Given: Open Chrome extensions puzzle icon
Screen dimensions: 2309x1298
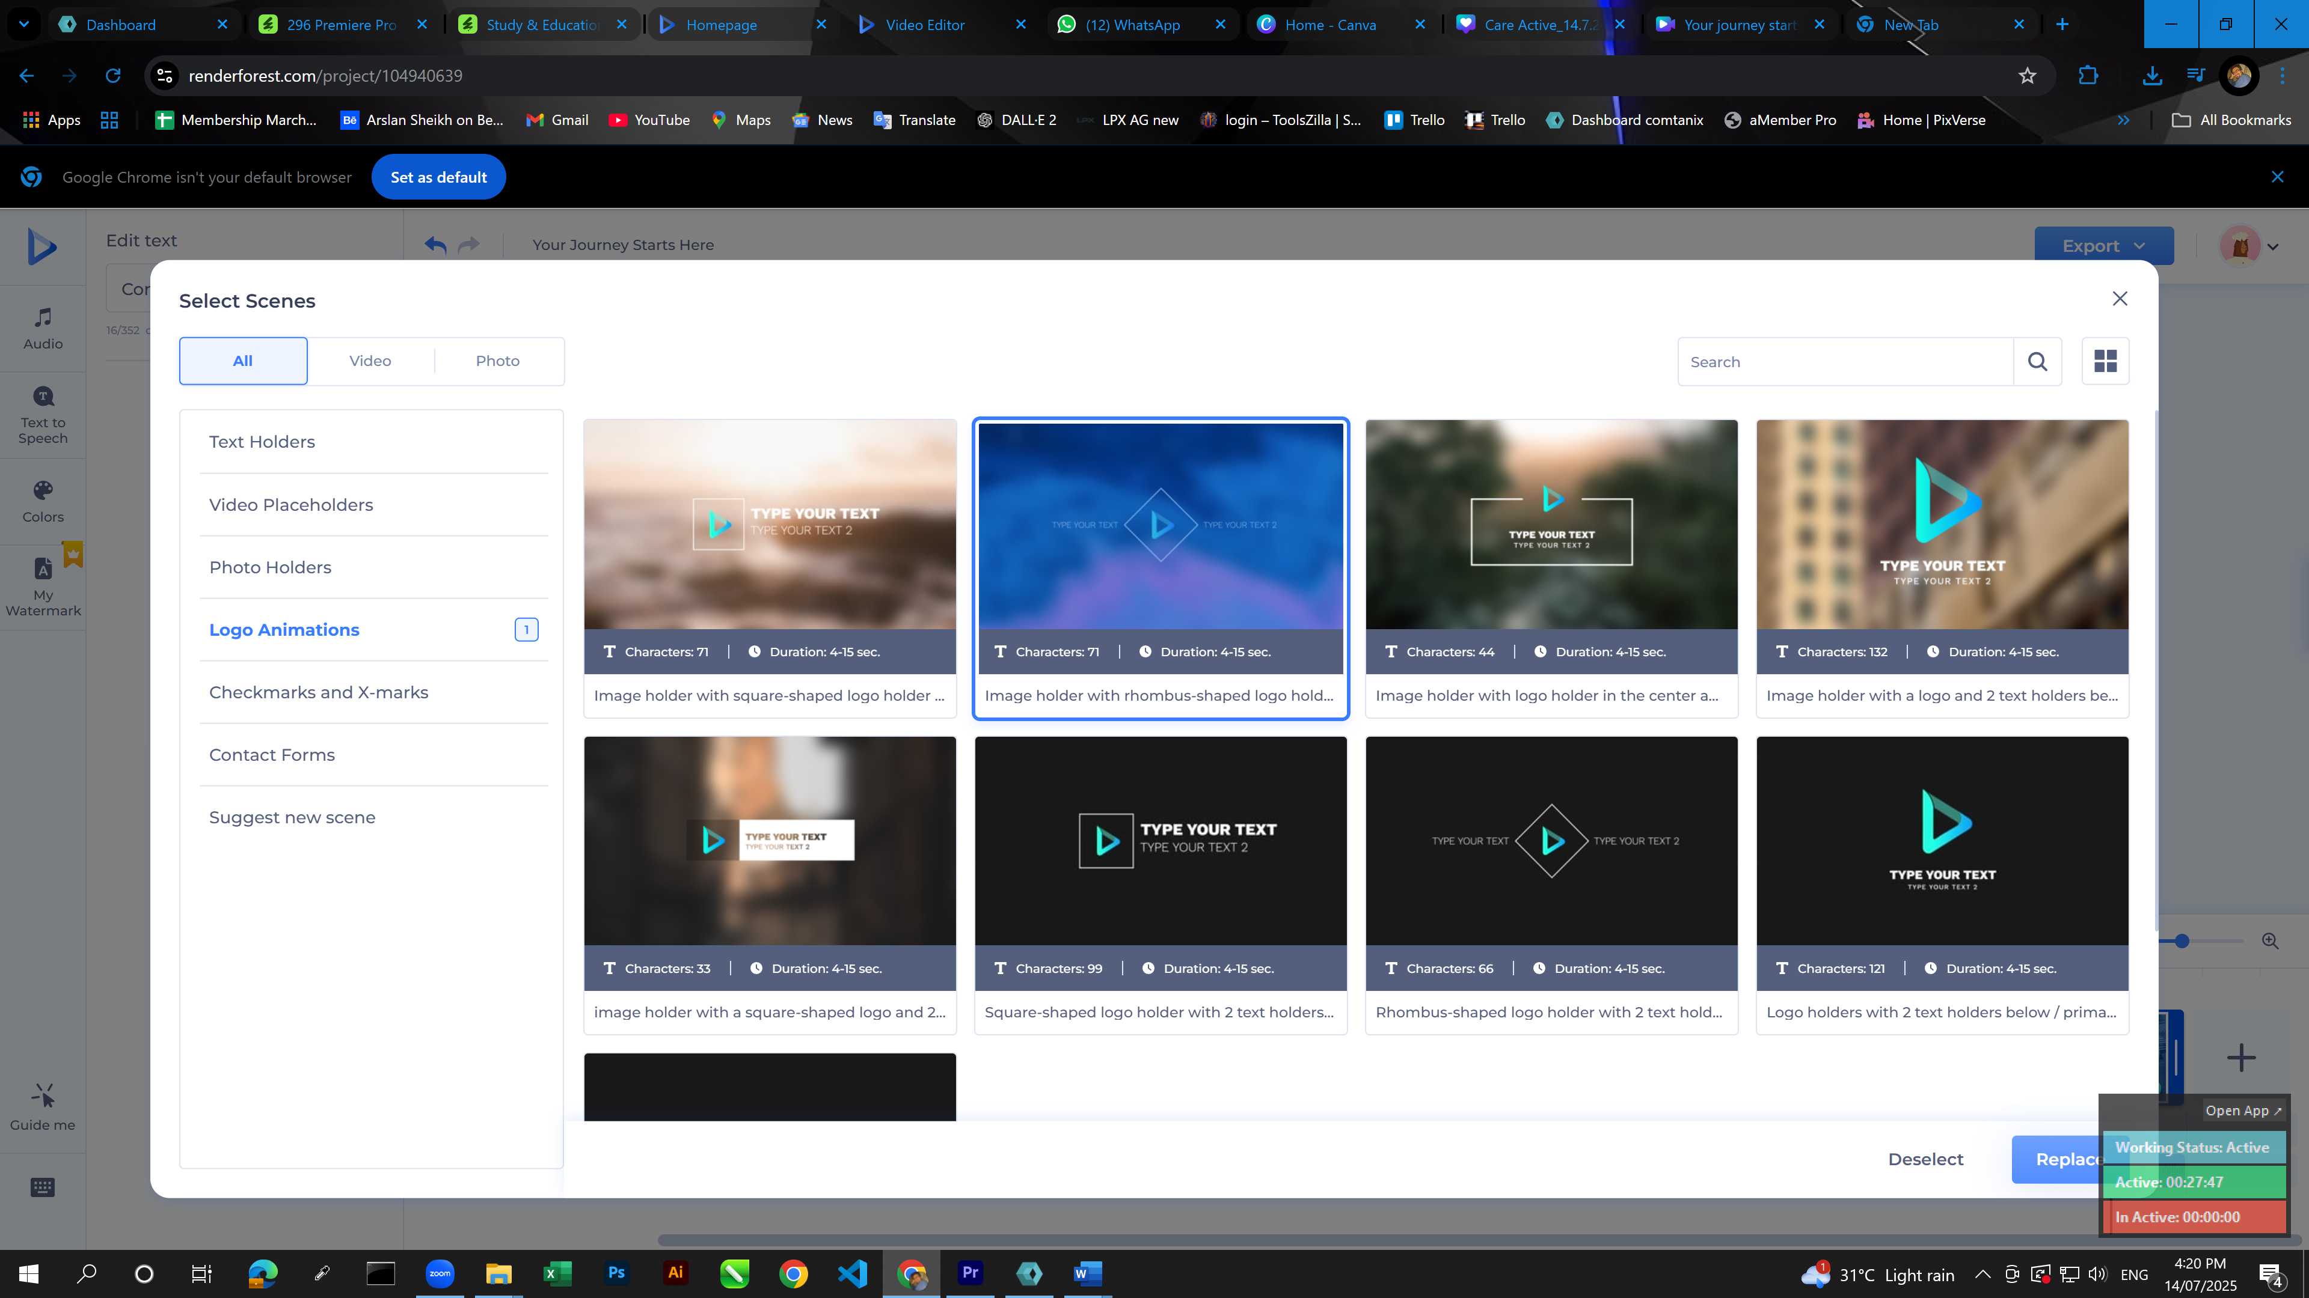Looking at the screenshot, I should tap(2088, 76).
